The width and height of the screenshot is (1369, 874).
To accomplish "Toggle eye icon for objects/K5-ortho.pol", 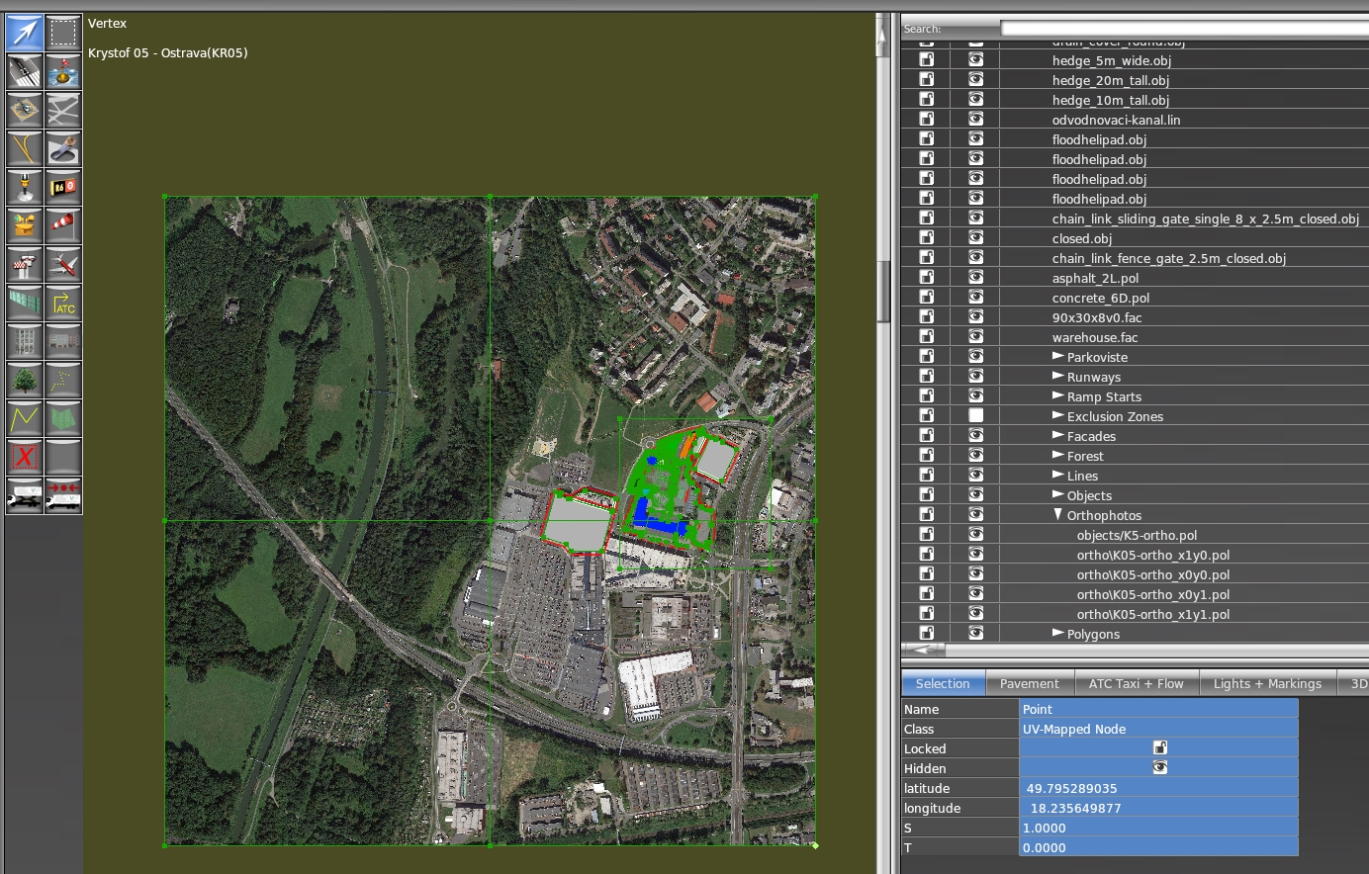I will (975, 534).
